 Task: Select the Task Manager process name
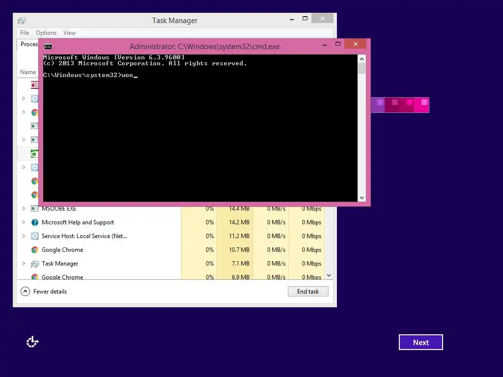coord(60,264)
